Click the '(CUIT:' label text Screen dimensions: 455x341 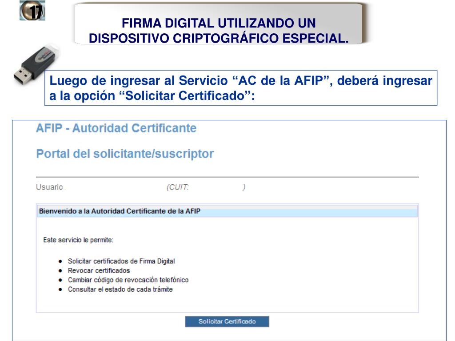[x=178, y=187]
